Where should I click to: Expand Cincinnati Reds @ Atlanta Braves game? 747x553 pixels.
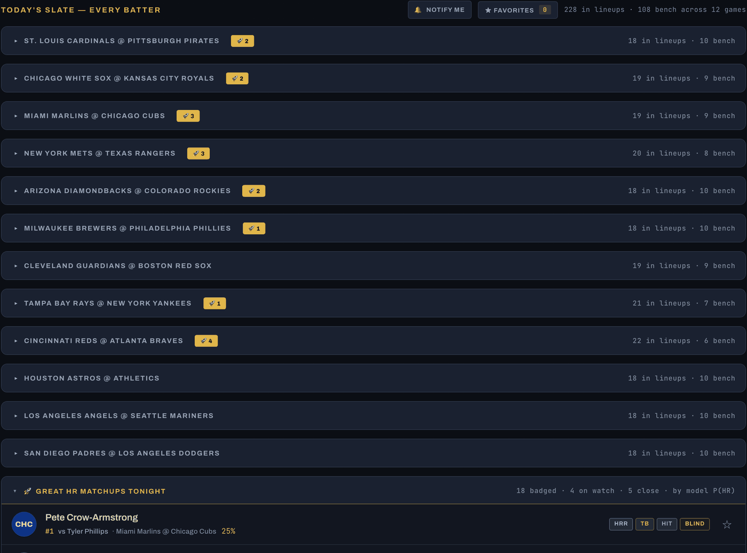373,341
